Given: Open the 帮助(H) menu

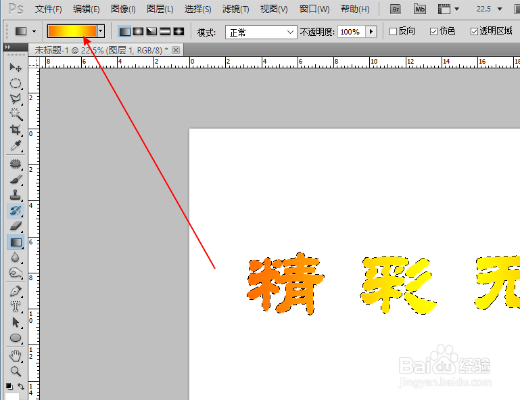Looking at the screenshot, I should click(355, 9).
